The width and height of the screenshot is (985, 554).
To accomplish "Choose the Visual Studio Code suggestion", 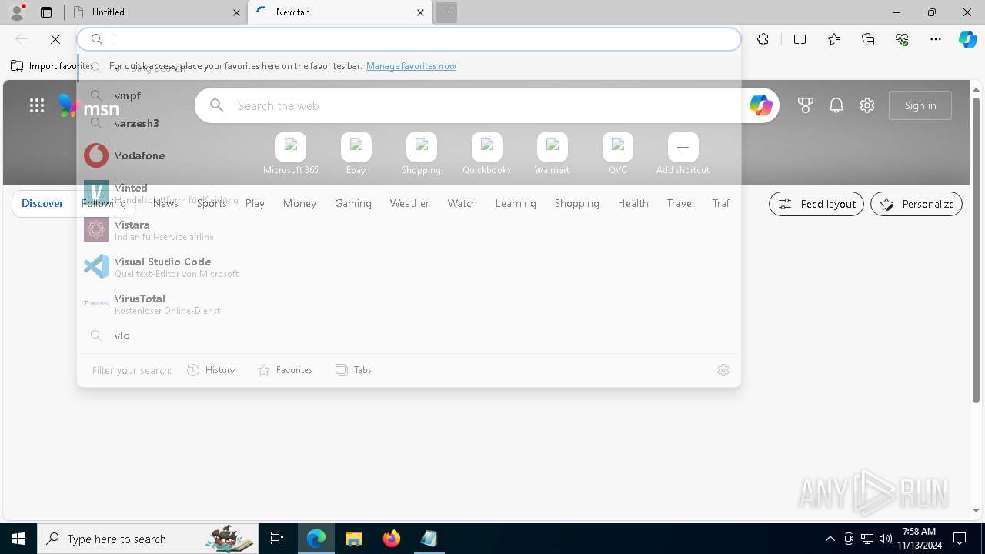I will (x=409, y=266).
